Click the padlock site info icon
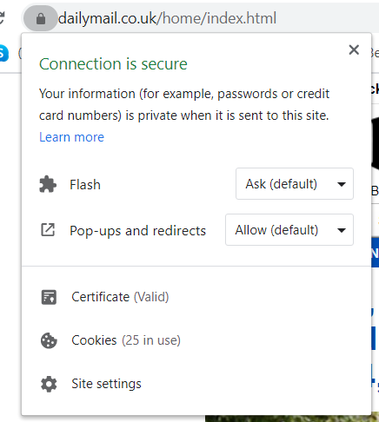The image size is (379, 422). (x=41, y=18)
